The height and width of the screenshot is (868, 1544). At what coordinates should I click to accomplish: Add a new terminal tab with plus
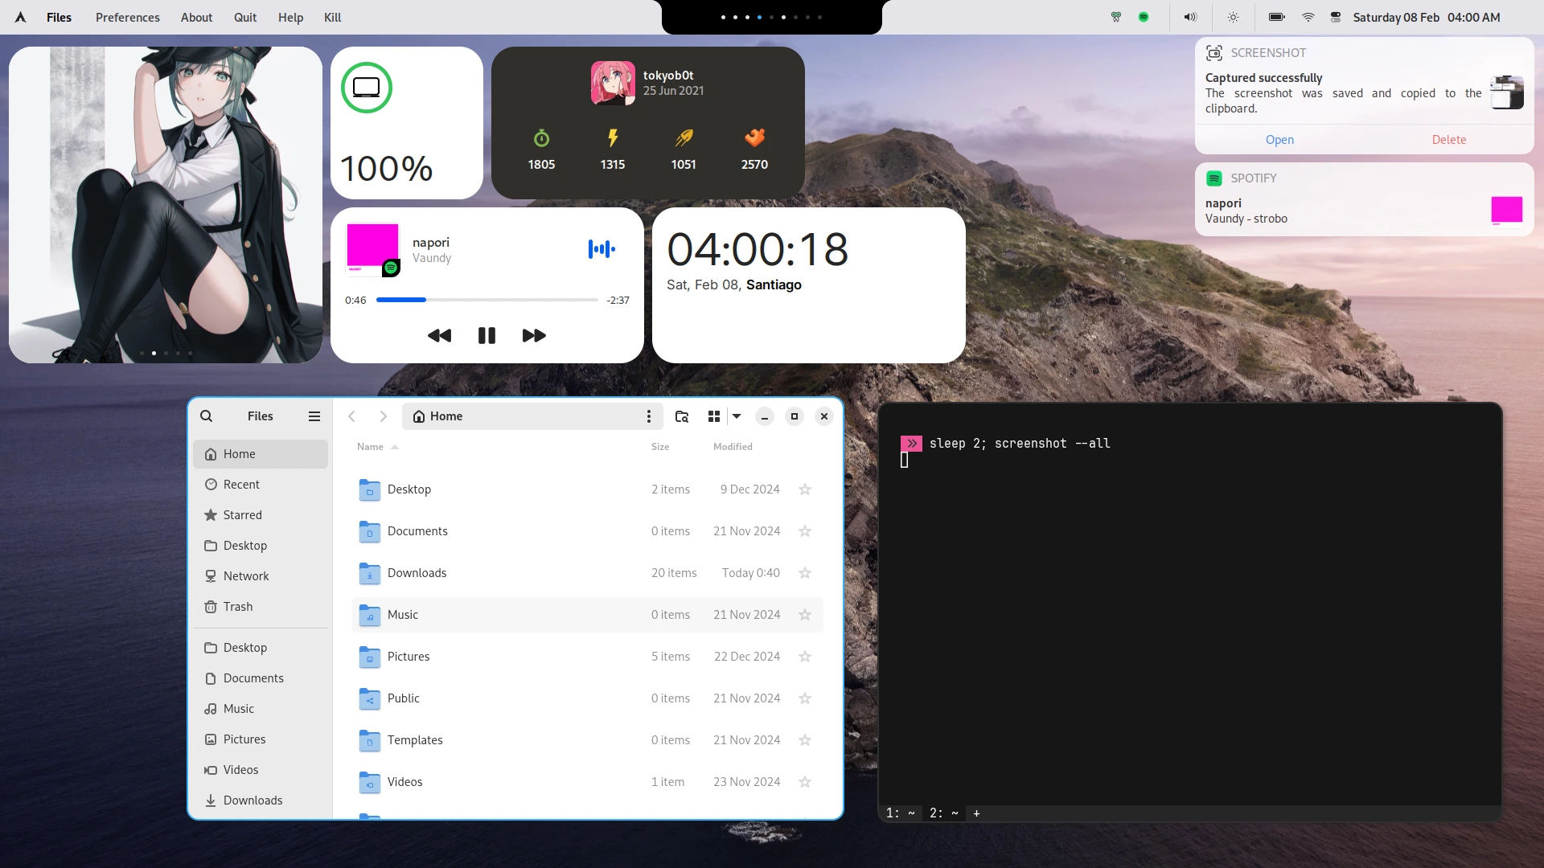click(x=976, y=813)
